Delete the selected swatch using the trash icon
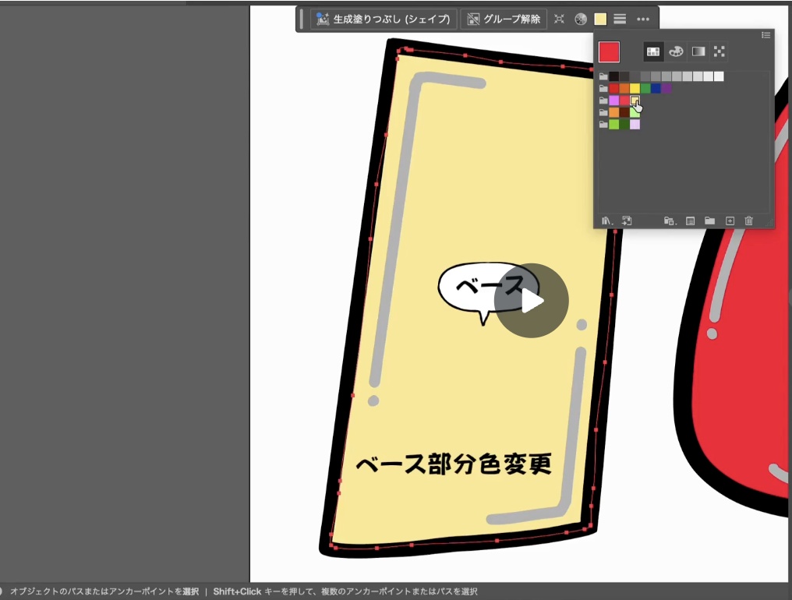The image size is (792, 600). [x=749, y=221]
